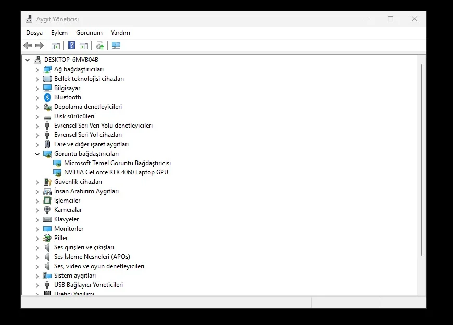Open the Dosya menu
The height and width of the screenshot is (325, 453).
(x=34, y=33)
